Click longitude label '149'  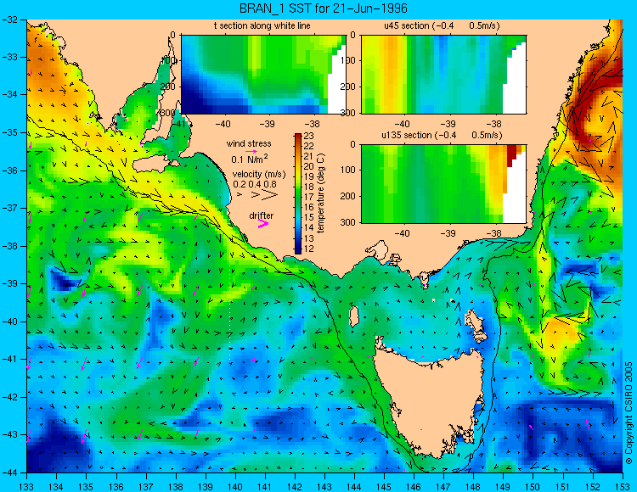[x=503, y=487]
